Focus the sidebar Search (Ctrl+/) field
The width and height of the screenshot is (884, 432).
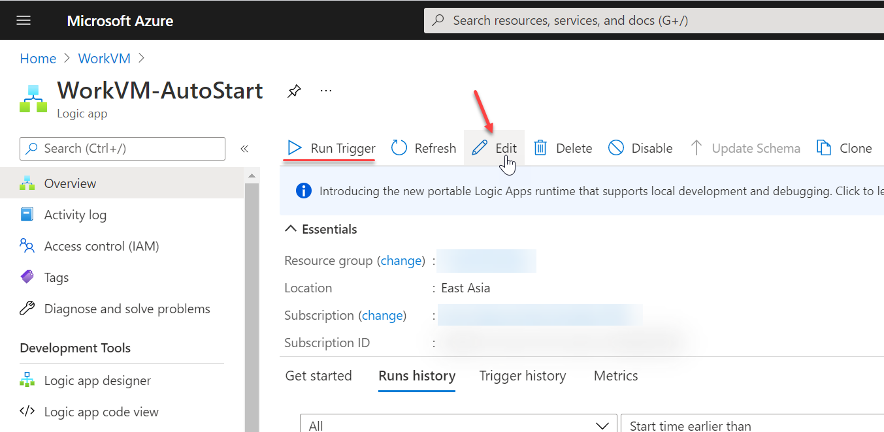123,149
